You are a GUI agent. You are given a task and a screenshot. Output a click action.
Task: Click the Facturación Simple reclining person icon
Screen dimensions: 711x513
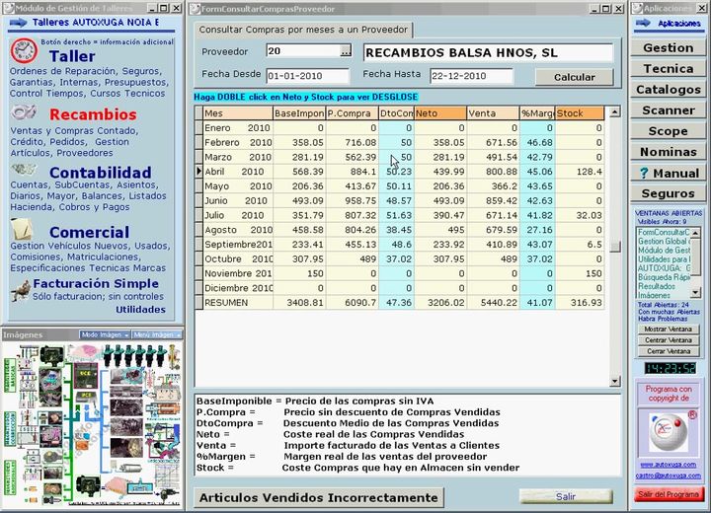click(21, 290)
